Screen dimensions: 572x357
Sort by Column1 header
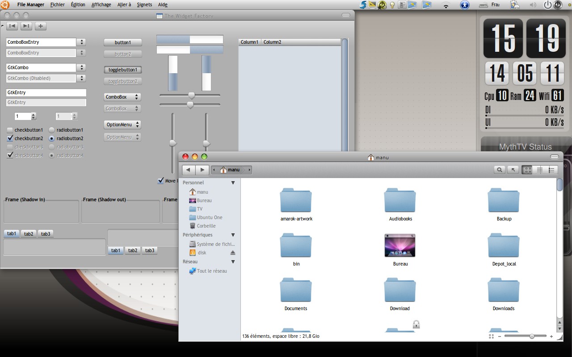(249, 42)
